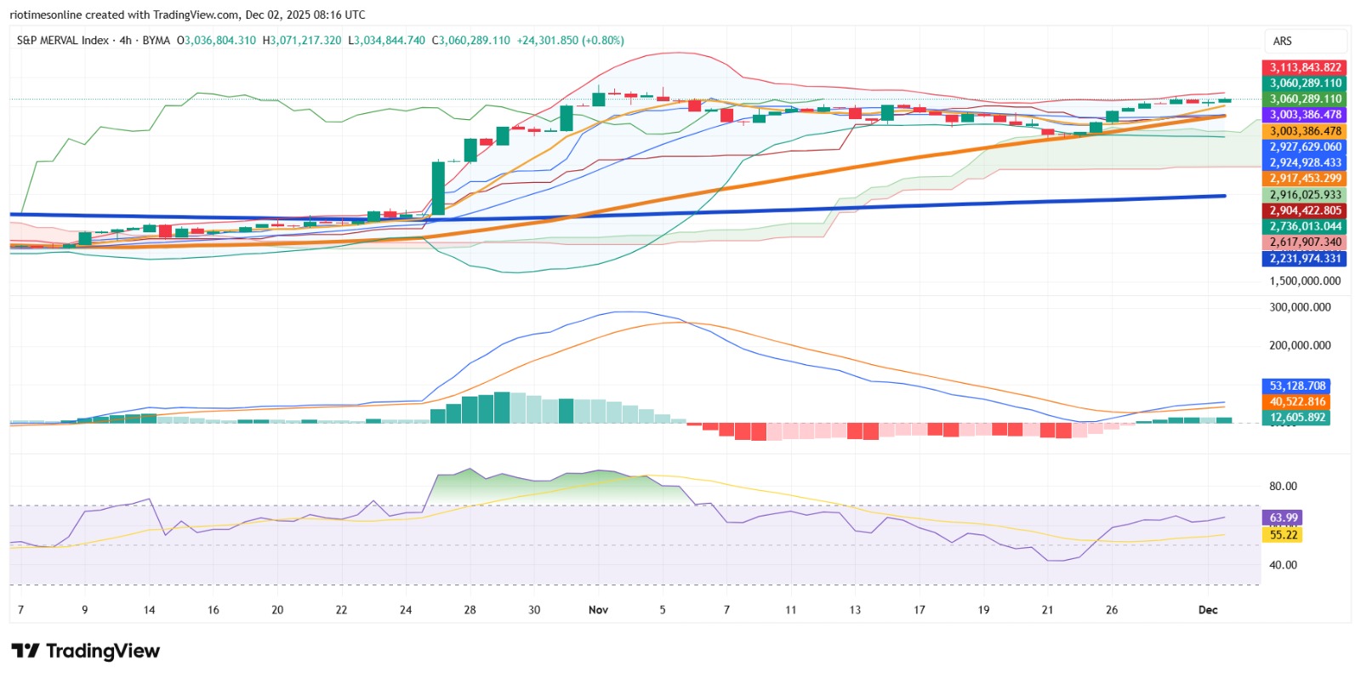Screen dimensions: 1361x679
Task: Click the low value L3,034,844.740
Action: pyautogui.click(x=387, y=40)
